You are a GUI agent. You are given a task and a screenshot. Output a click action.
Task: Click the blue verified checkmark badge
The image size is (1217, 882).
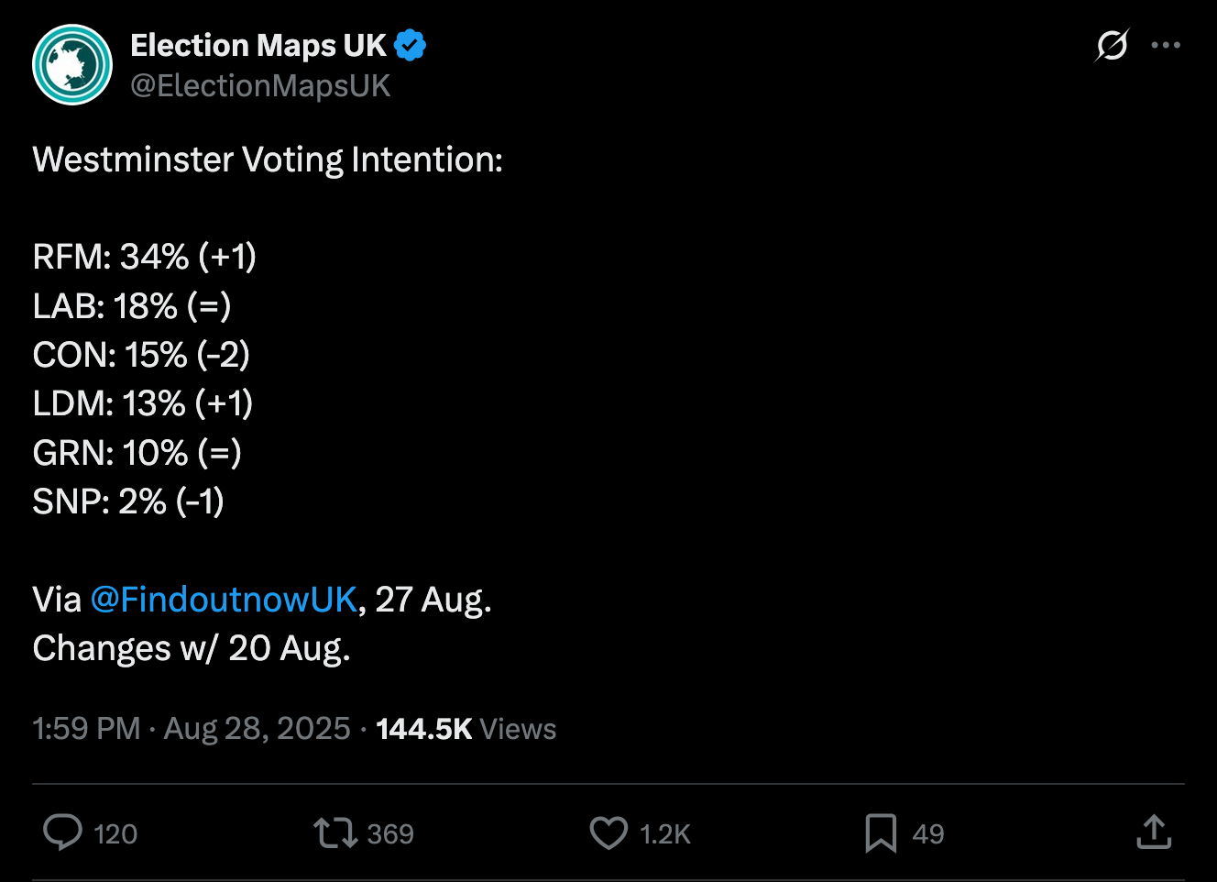pos(410,45)
